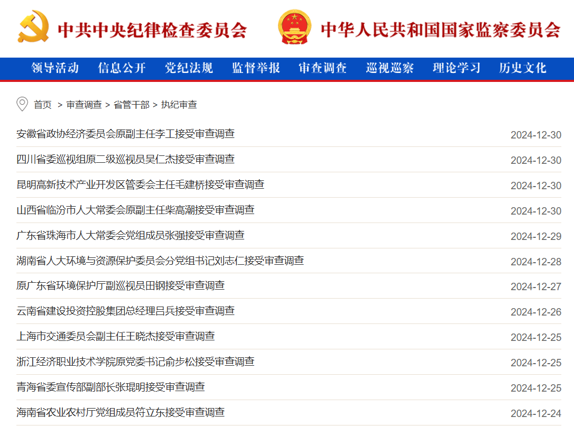Open the 党纪法规 menu
This screenshot has height=426, width=574.
pyautogui.click(x=189, y=68)
